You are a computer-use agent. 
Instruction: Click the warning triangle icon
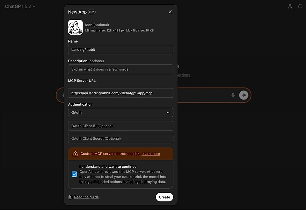(75, 154)
